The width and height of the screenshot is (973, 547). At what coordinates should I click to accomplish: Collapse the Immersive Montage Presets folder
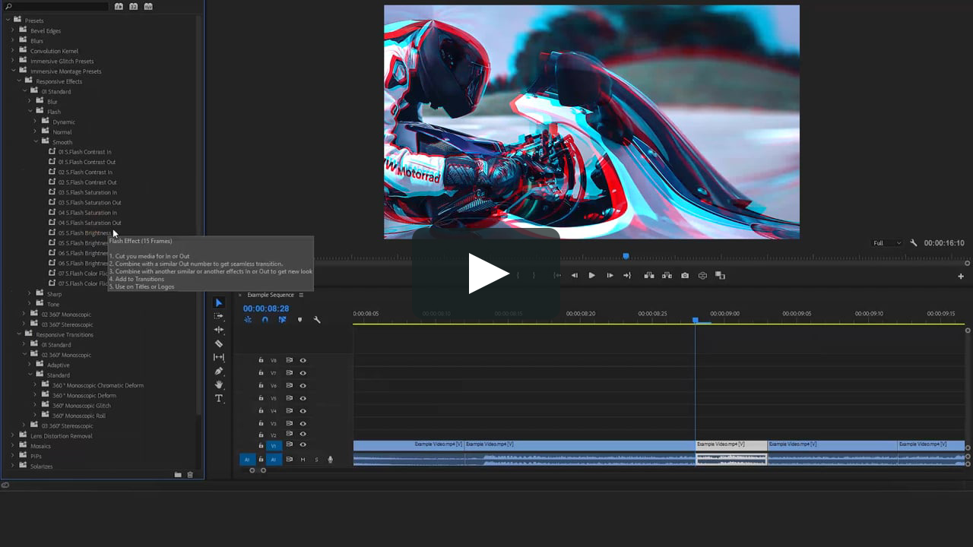[x=13, y=71]
